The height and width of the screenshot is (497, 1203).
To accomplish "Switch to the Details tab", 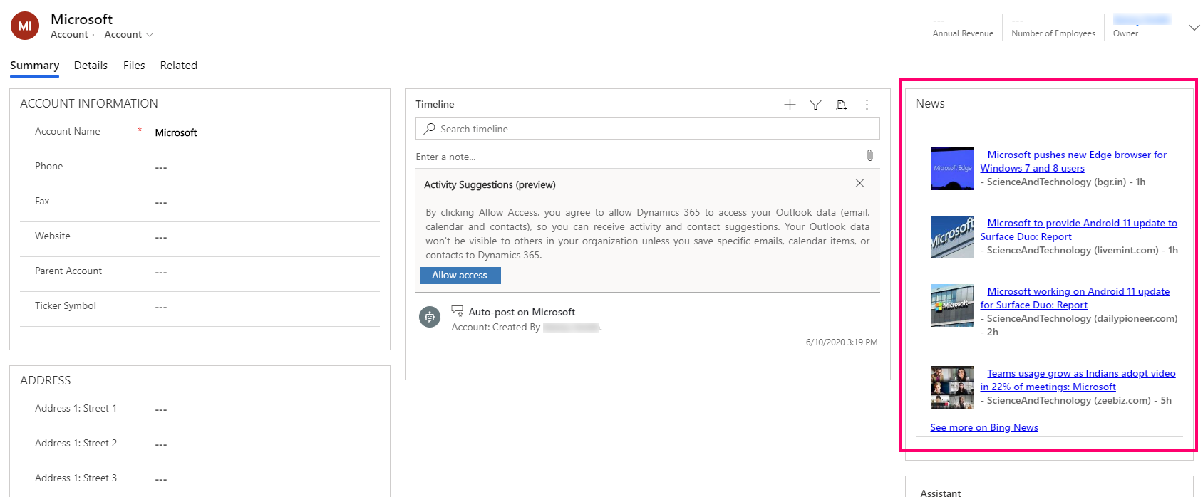I will coord(91,66).
